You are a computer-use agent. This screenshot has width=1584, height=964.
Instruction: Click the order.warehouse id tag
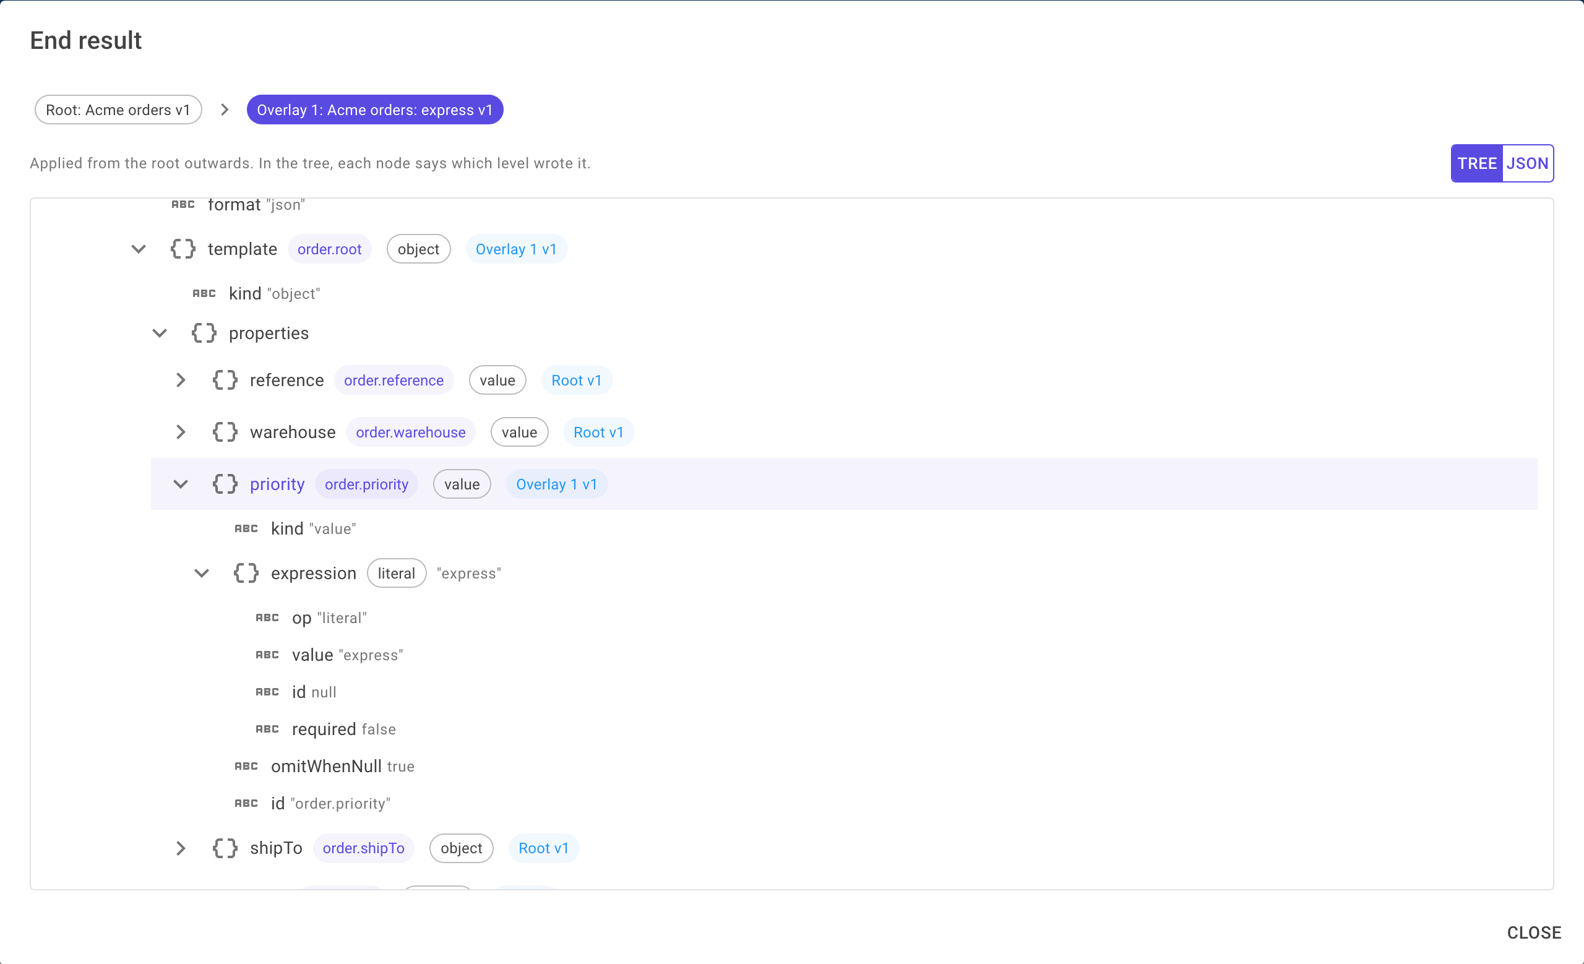click(x=411, y=432)
